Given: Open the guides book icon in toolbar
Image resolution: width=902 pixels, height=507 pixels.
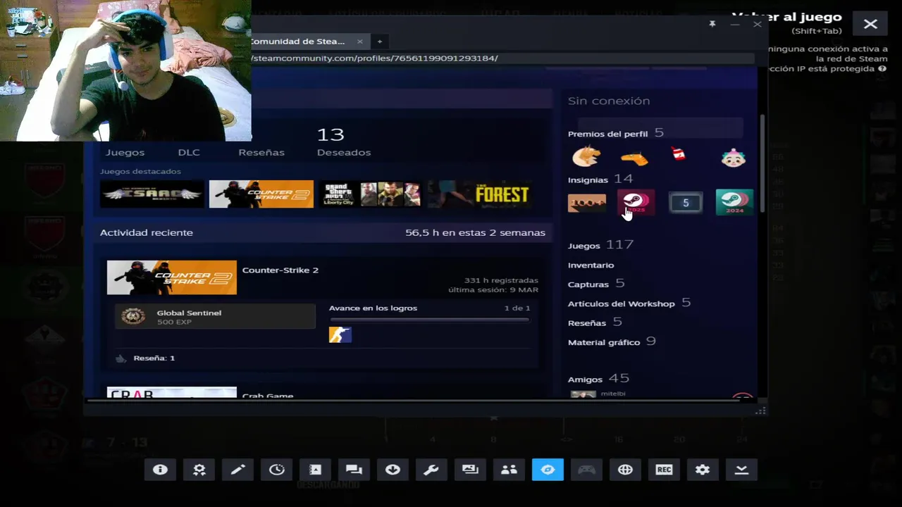Looking at the screenshot, I should tap(315, 470).
